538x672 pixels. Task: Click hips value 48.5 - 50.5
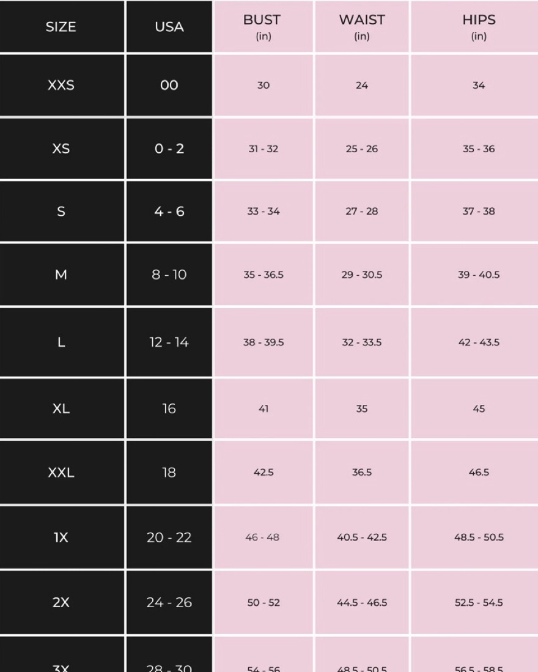(479, 537)
